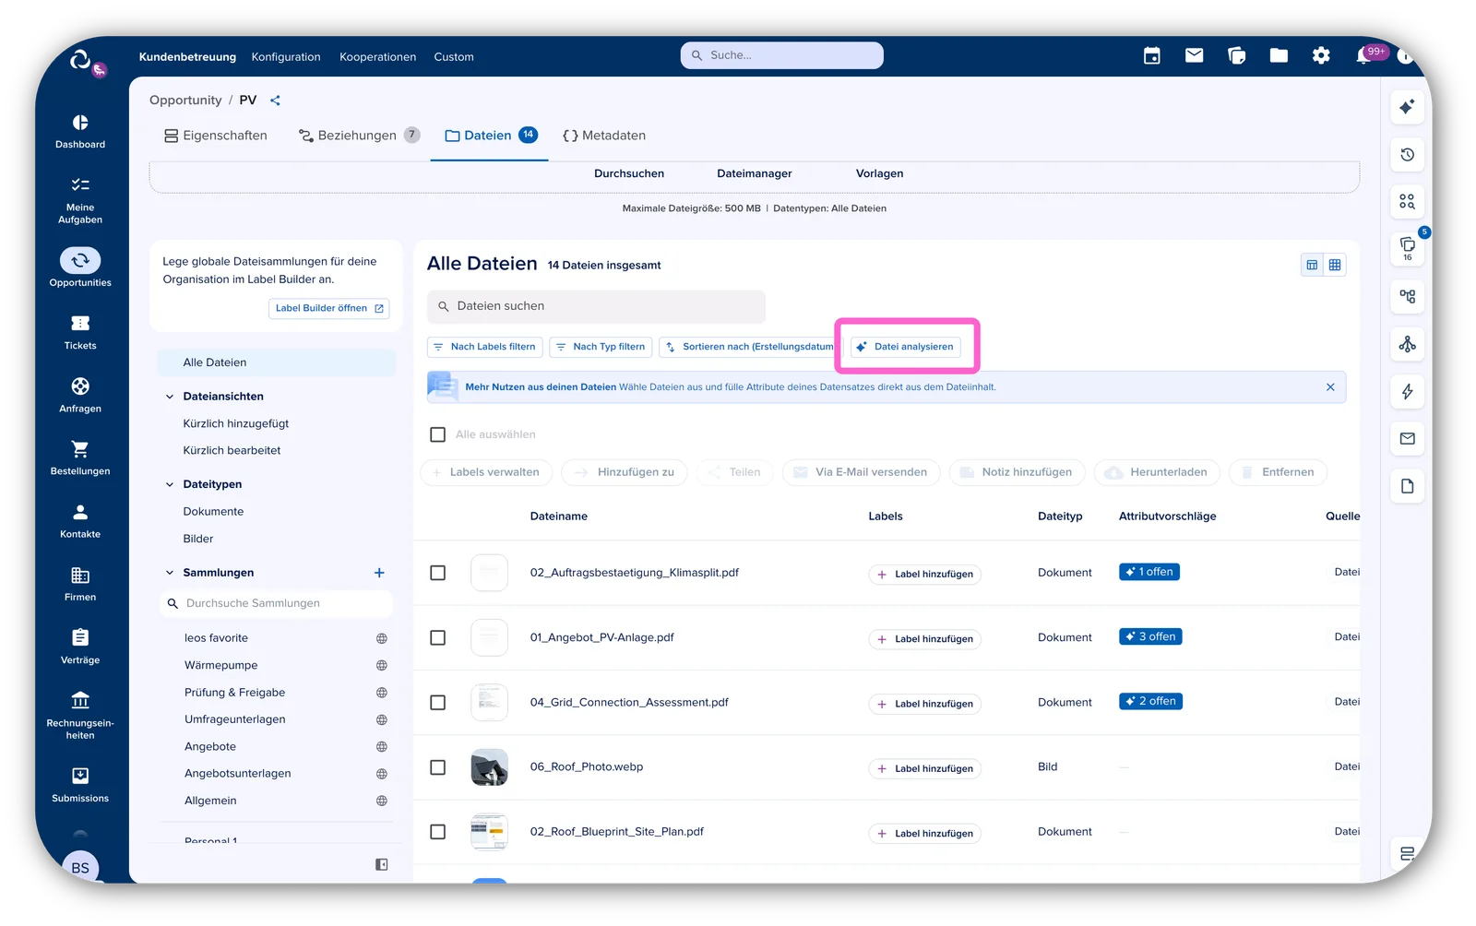Collapse the left file panel
1476x926 pixels.
382,865
